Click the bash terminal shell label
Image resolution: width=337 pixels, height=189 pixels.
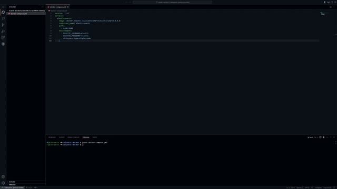coord(310,138)
